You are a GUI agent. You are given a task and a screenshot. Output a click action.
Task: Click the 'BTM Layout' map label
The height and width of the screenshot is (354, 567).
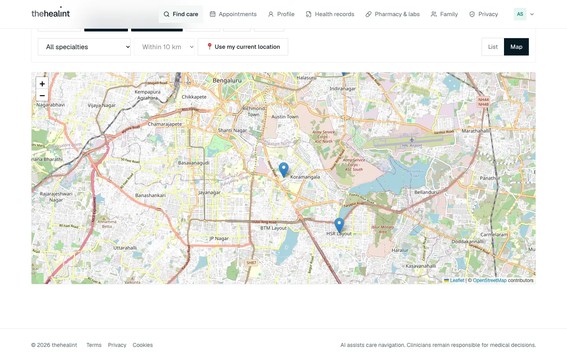(274, 228)
